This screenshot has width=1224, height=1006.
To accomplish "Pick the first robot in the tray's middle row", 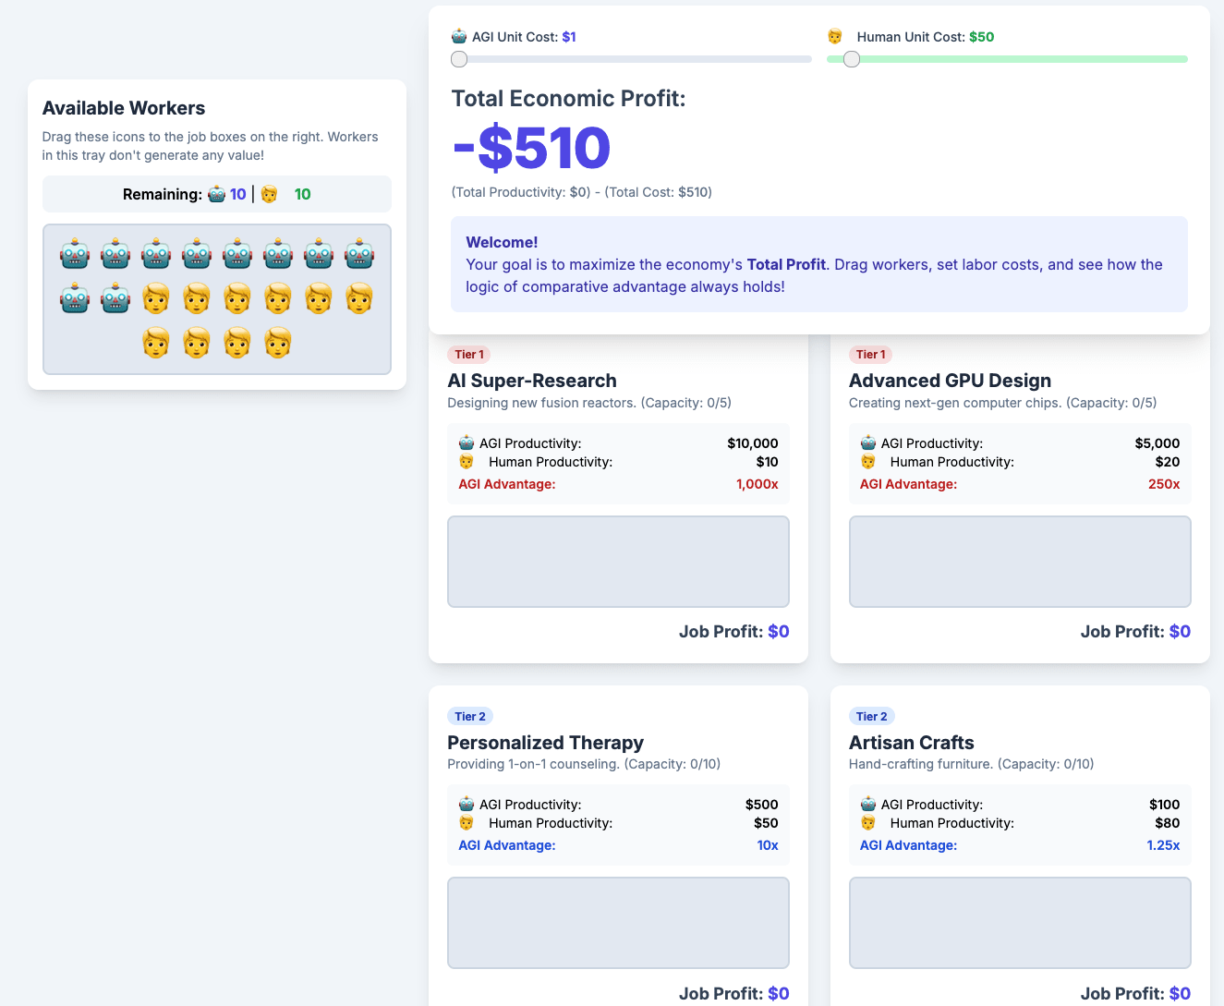I will [75, 298].
